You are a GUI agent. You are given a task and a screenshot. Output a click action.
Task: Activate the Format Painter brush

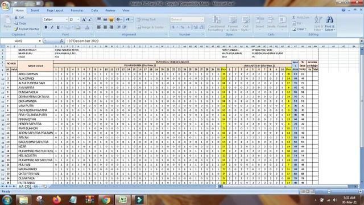(x=26, y=29)
